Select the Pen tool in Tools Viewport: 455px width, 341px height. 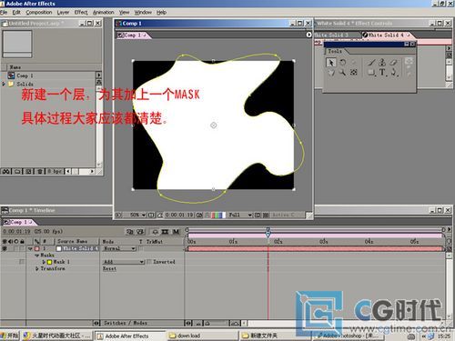coord(393,73)
